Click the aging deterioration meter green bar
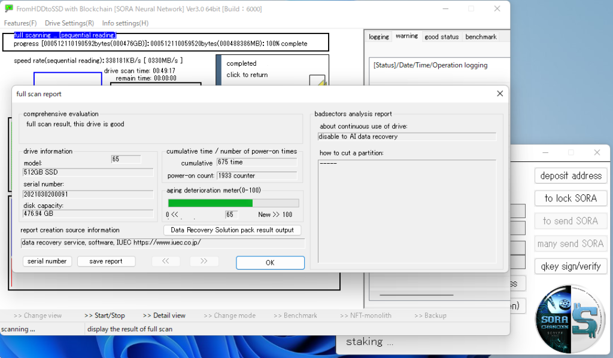Image resolution: width=613 pixels, height=358 pixels. tap(210, 203)
